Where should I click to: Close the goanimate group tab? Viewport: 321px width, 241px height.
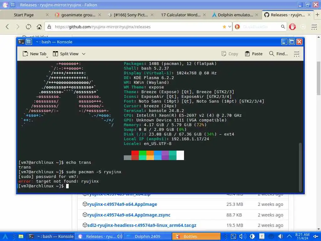pyautogui.click(x=99, y=15)
